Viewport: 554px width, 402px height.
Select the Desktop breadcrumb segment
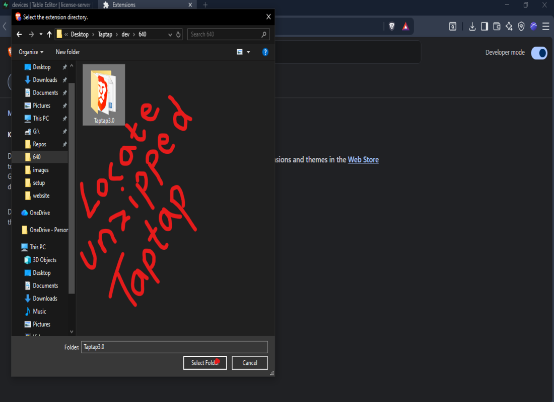pos(80,34)
